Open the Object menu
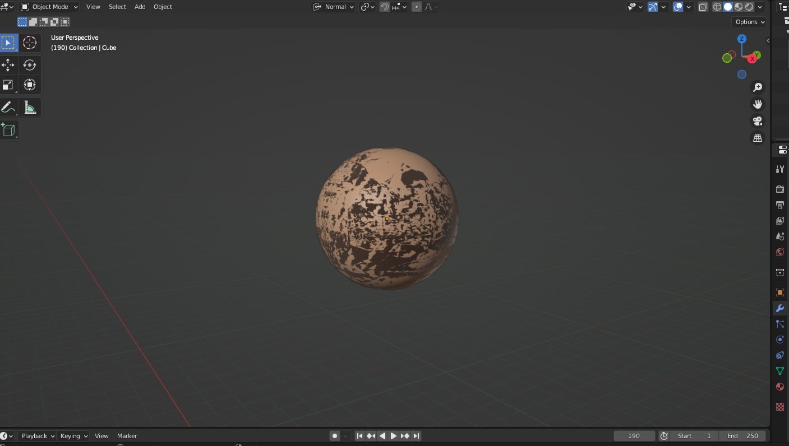Viewport: 789px width, 446px height. [x=163, y=7]
